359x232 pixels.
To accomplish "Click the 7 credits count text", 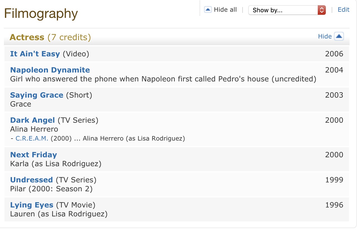I will click(x=69, y=37).
